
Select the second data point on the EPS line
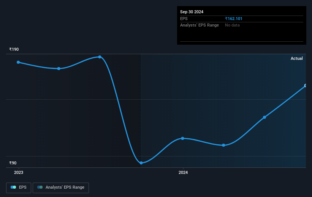coord(59,69)
